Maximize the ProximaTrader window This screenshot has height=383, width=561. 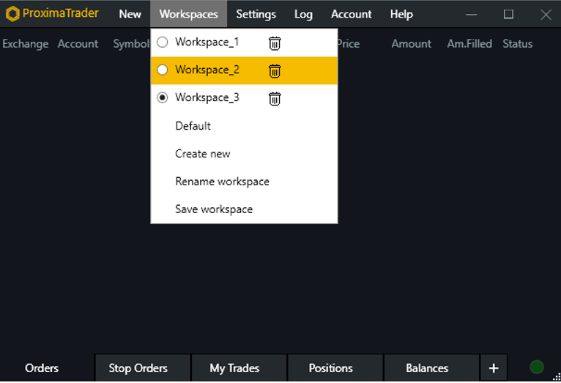pos(508,15)
